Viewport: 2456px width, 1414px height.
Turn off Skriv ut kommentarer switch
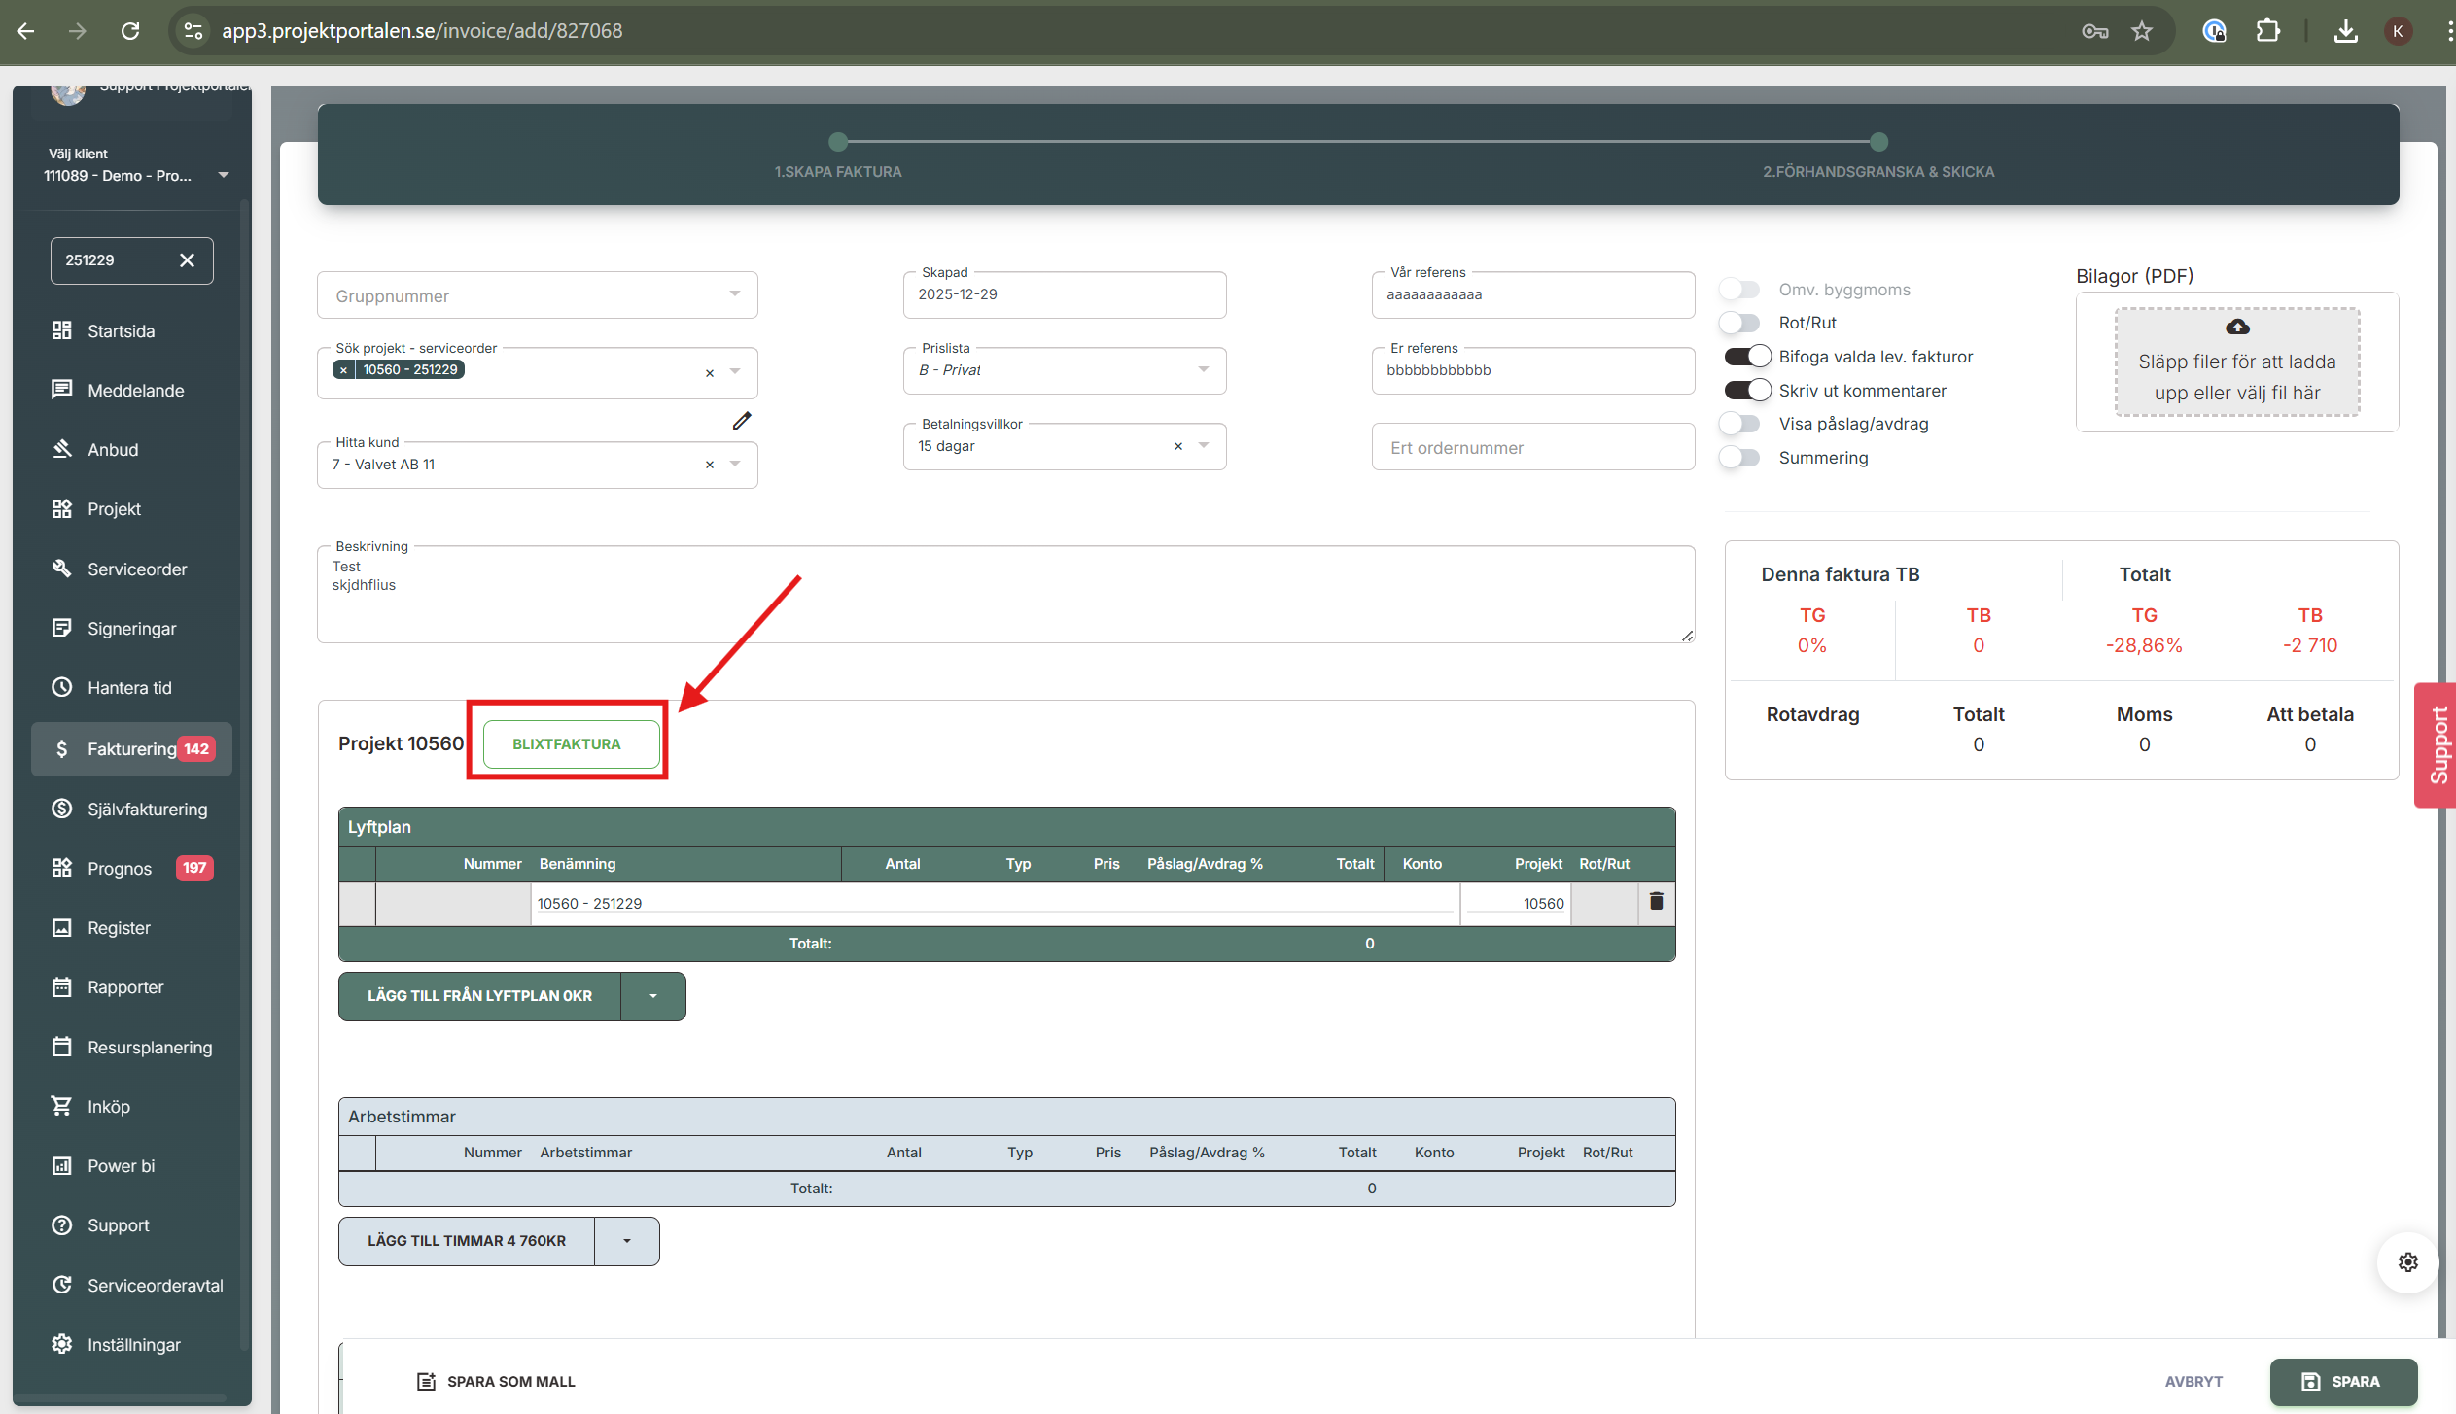(1747, 391)
